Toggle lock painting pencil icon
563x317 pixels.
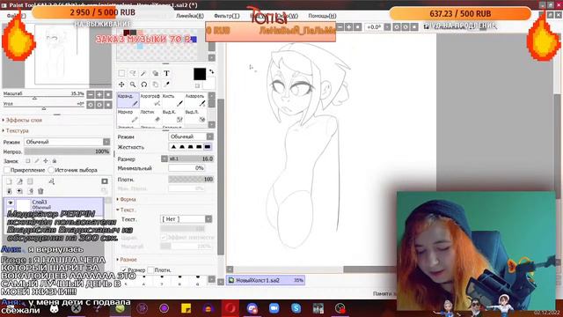coord(37,161)
